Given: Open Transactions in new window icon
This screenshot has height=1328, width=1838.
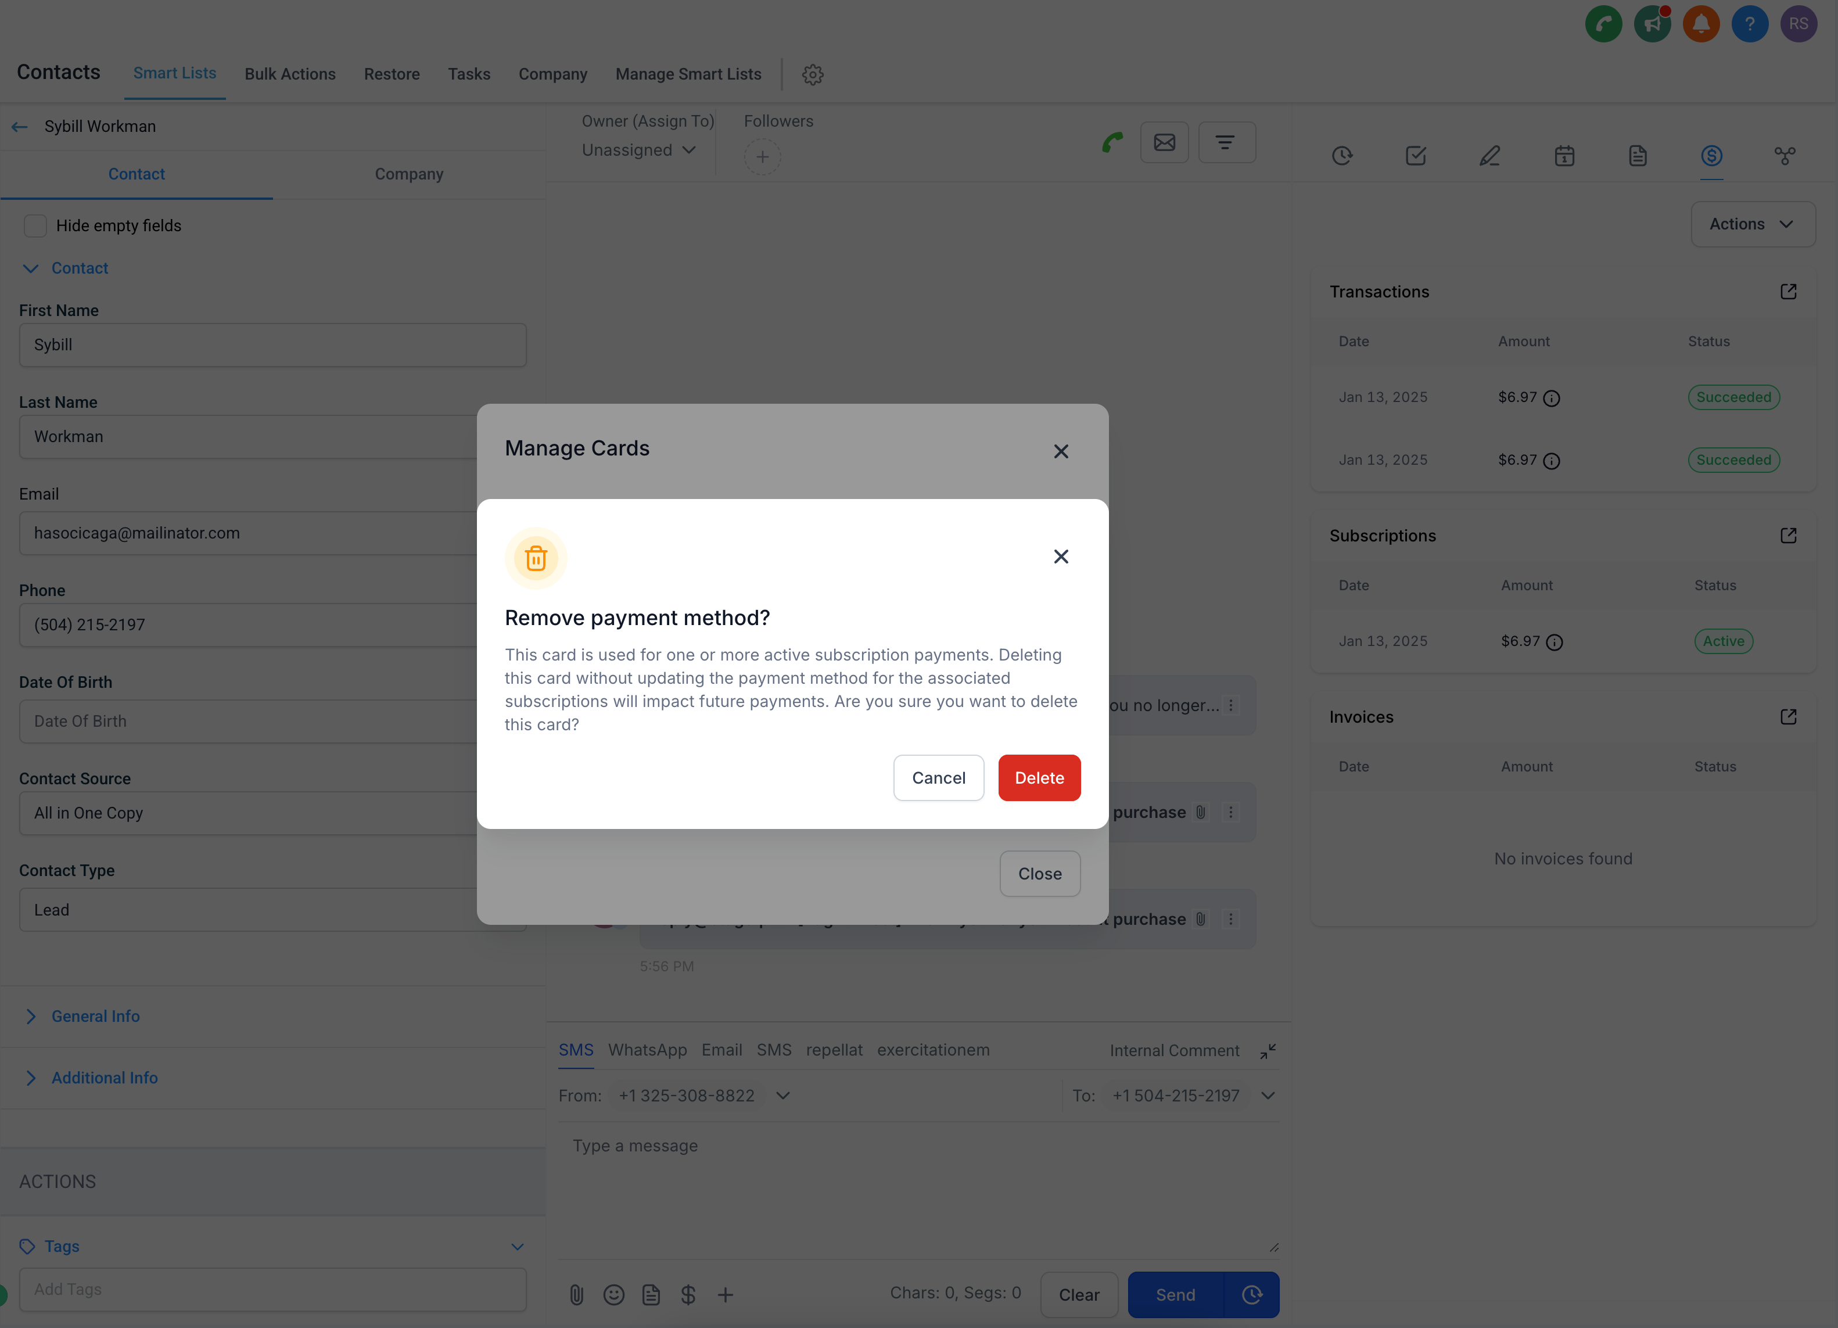Looking at the screenshot, I should 1788,292.
